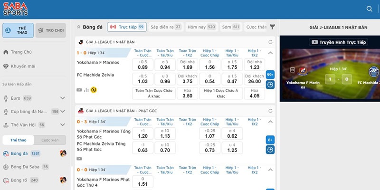This screenshot has width=380, height=190.
Task: Bet full-match draw Hòa at 3.50
Action: [187, 93]
